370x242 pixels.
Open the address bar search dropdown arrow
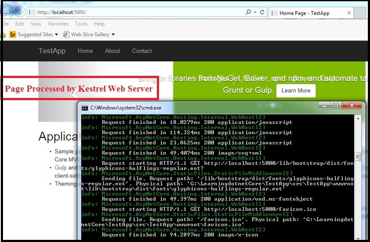pyautogui.click(x=255, y=12)
